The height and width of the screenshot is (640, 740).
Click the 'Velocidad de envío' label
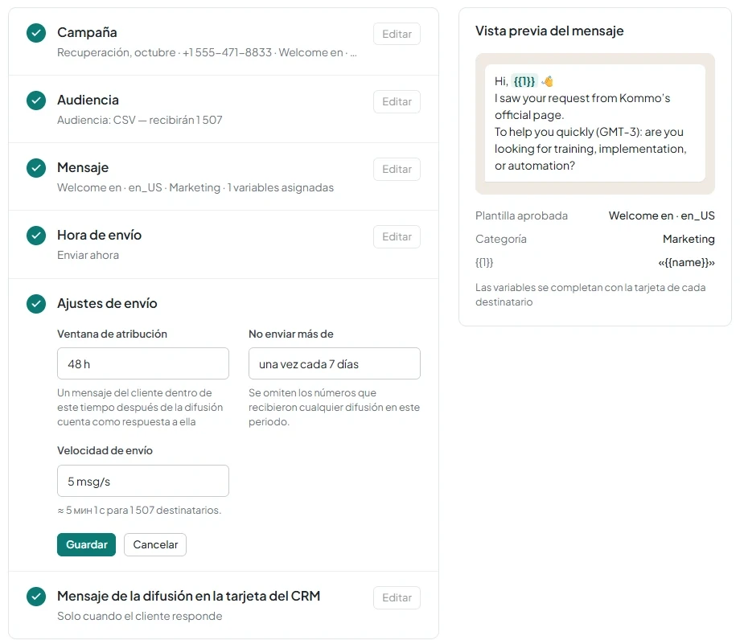point(105,450)
